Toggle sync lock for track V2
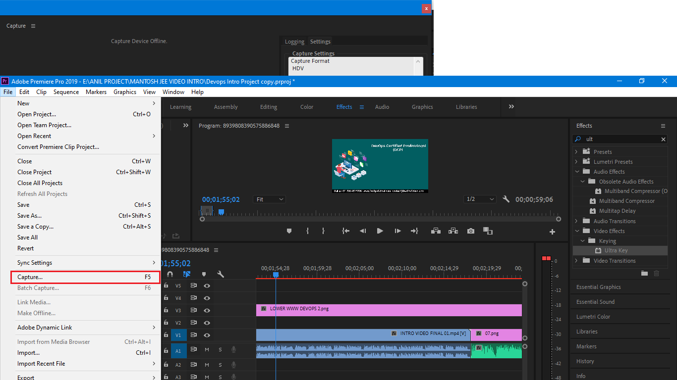 click(194, 323)
